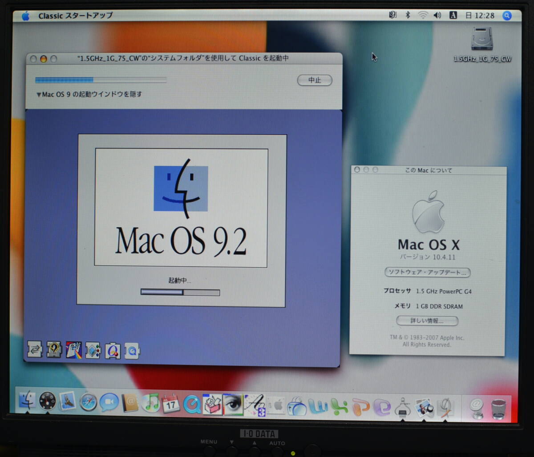This screenshot has width=534, height=457.
Task: Click the pale QuickTime clock extension icon
Action: pos(132,351)
